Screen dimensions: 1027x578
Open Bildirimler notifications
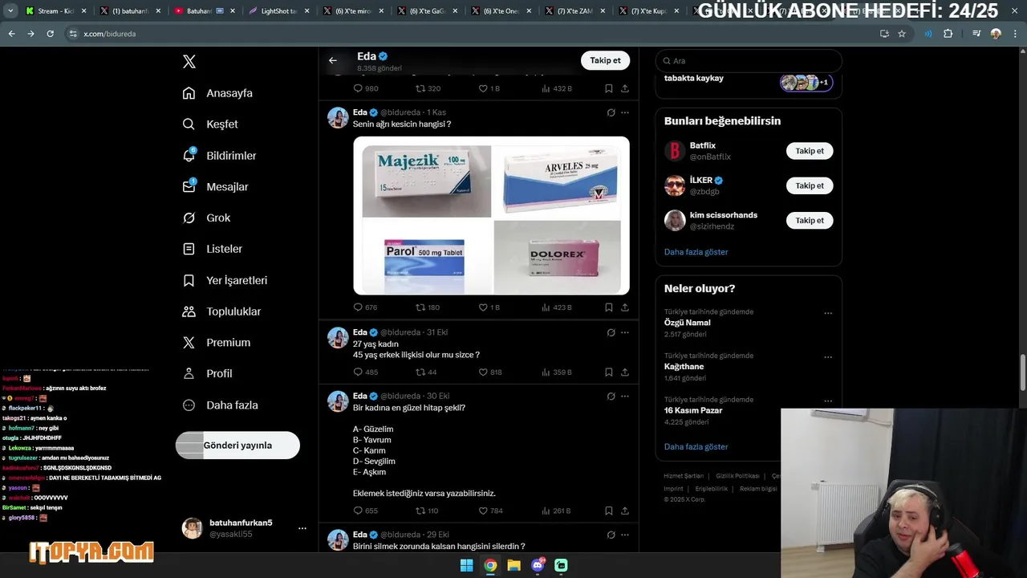[x=219, y=156]
